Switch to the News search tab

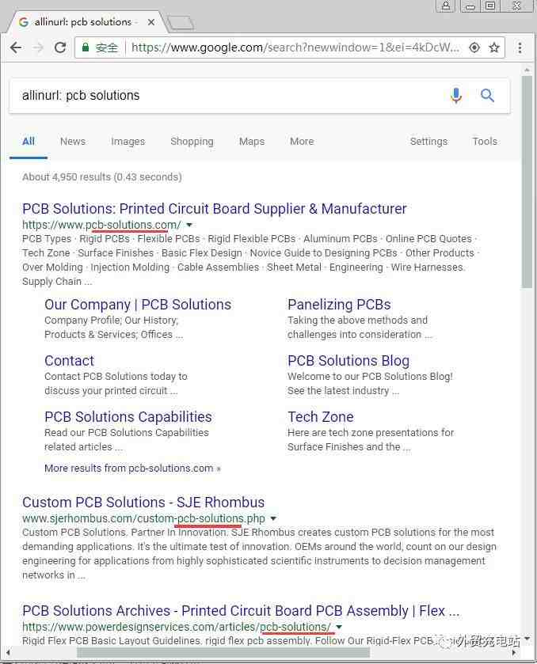pyautogui.click(x=72, y=141)
